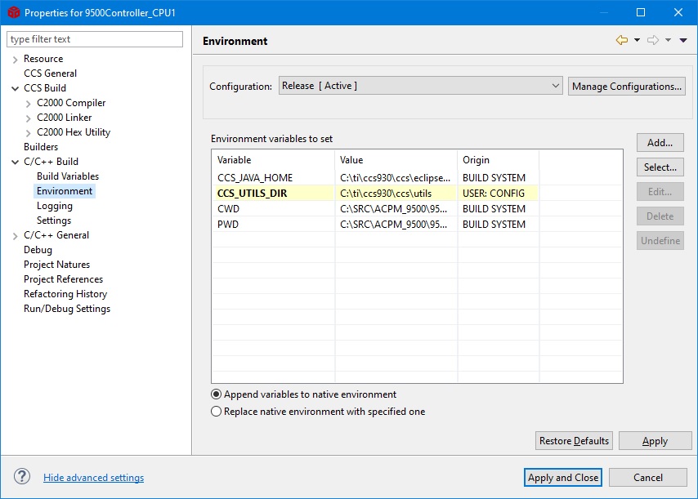Click the Add... variable button
698x499 pixels.
click(660, 143)
